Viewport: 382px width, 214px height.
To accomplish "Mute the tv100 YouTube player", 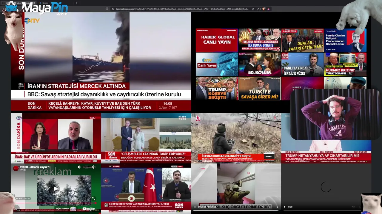I will tap(79, 167).
